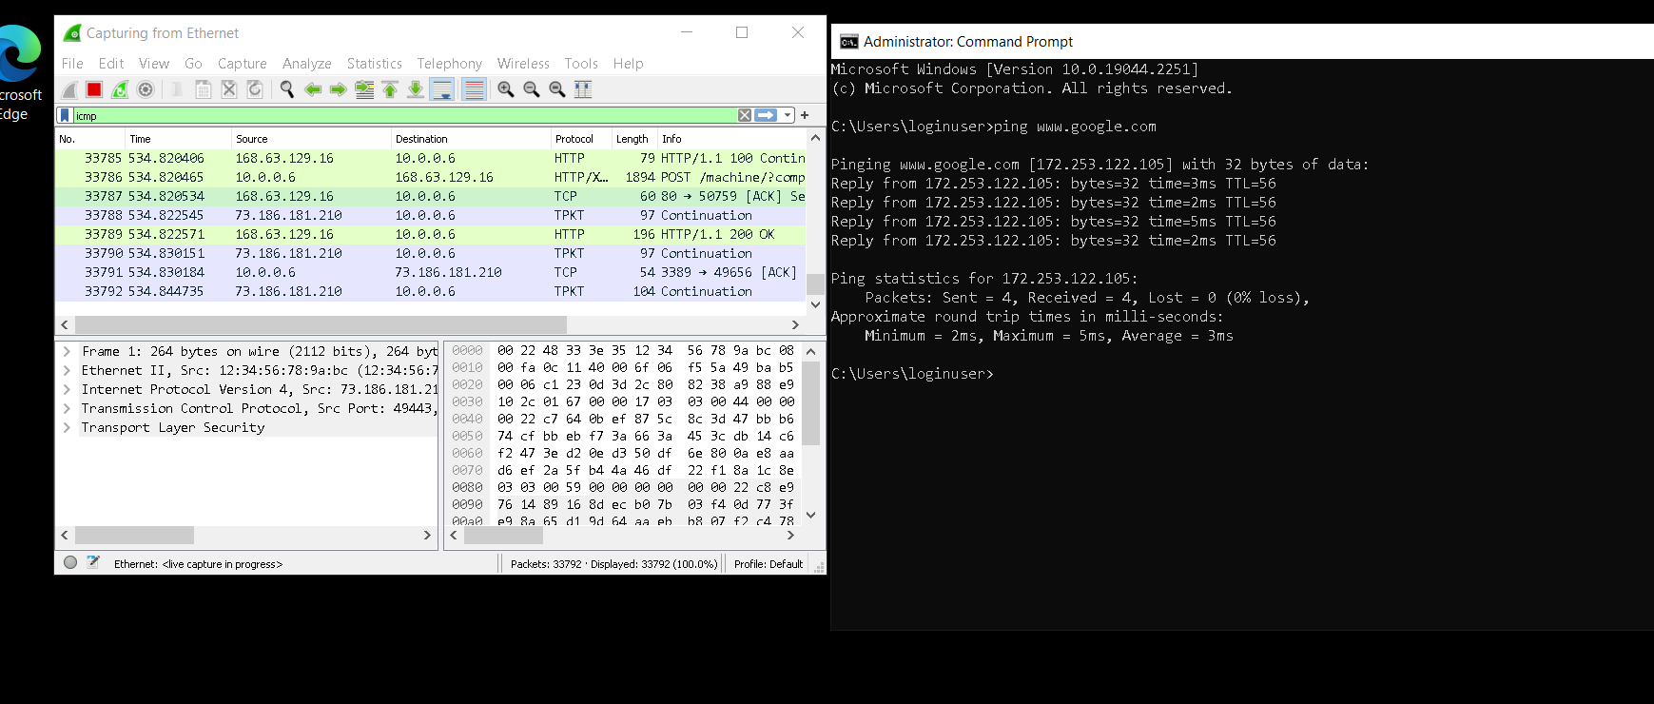Sort by the Length column header

point(634,139)
